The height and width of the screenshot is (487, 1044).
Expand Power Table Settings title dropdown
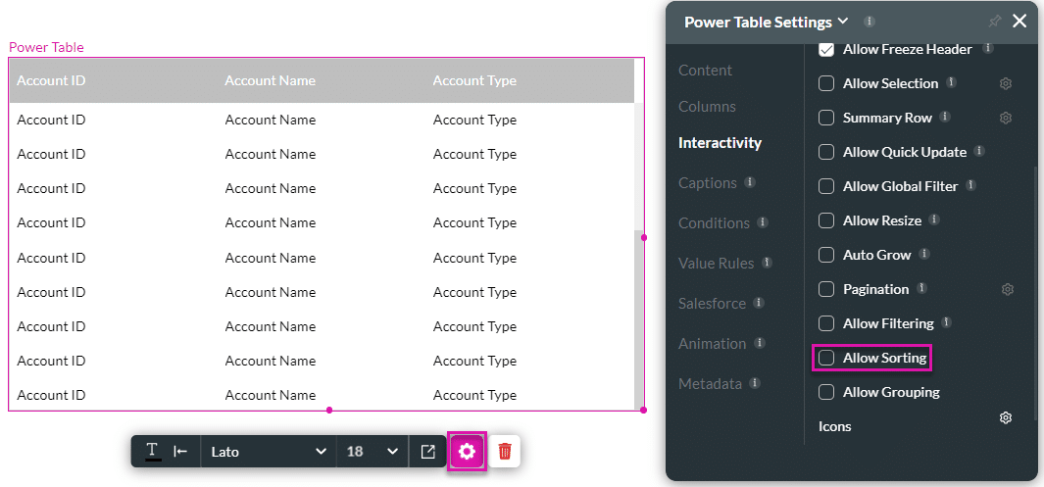click(843, 22)
